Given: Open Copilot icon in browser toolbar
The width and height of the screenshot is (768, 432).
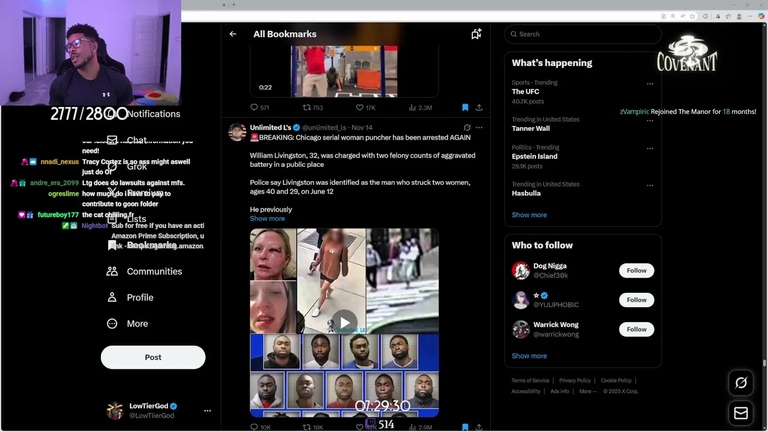Looking at the screenshot, I should click(x=762, y=16).
